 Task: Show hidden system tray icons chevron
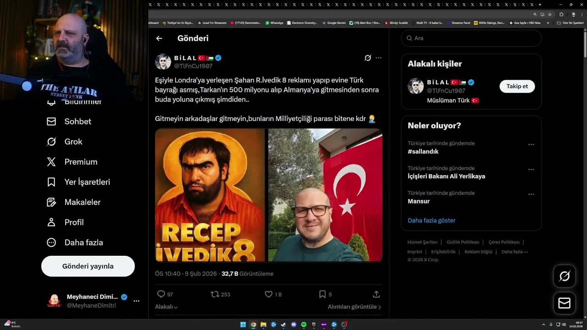(x=544, y=324)
